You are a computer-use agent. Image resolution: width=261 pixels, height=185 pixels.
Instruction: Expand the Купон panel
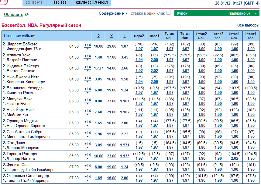click(x=217, y=13)
